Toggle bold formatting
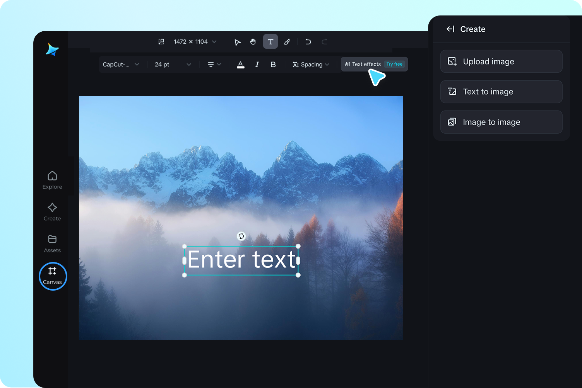Image resolution: width=582 pixels, height=388 pixels. [273, 64]
